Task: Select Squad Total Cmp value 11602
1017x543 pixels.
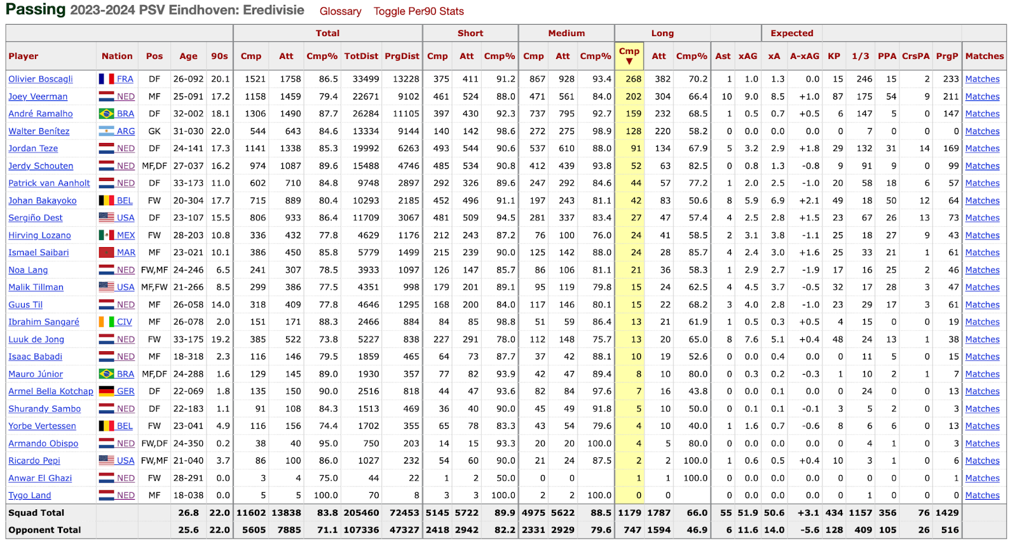Action: 251,513
